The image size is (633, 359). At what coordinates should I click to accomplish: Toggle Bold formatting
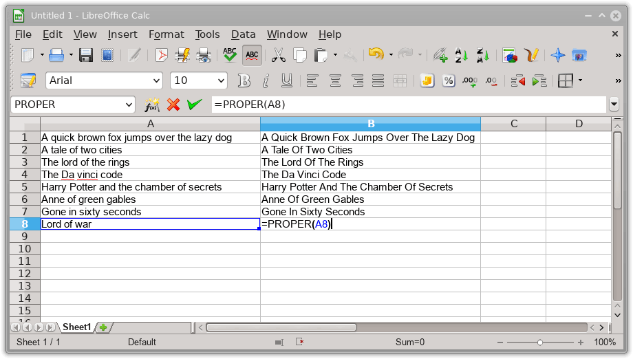[244, 80]
